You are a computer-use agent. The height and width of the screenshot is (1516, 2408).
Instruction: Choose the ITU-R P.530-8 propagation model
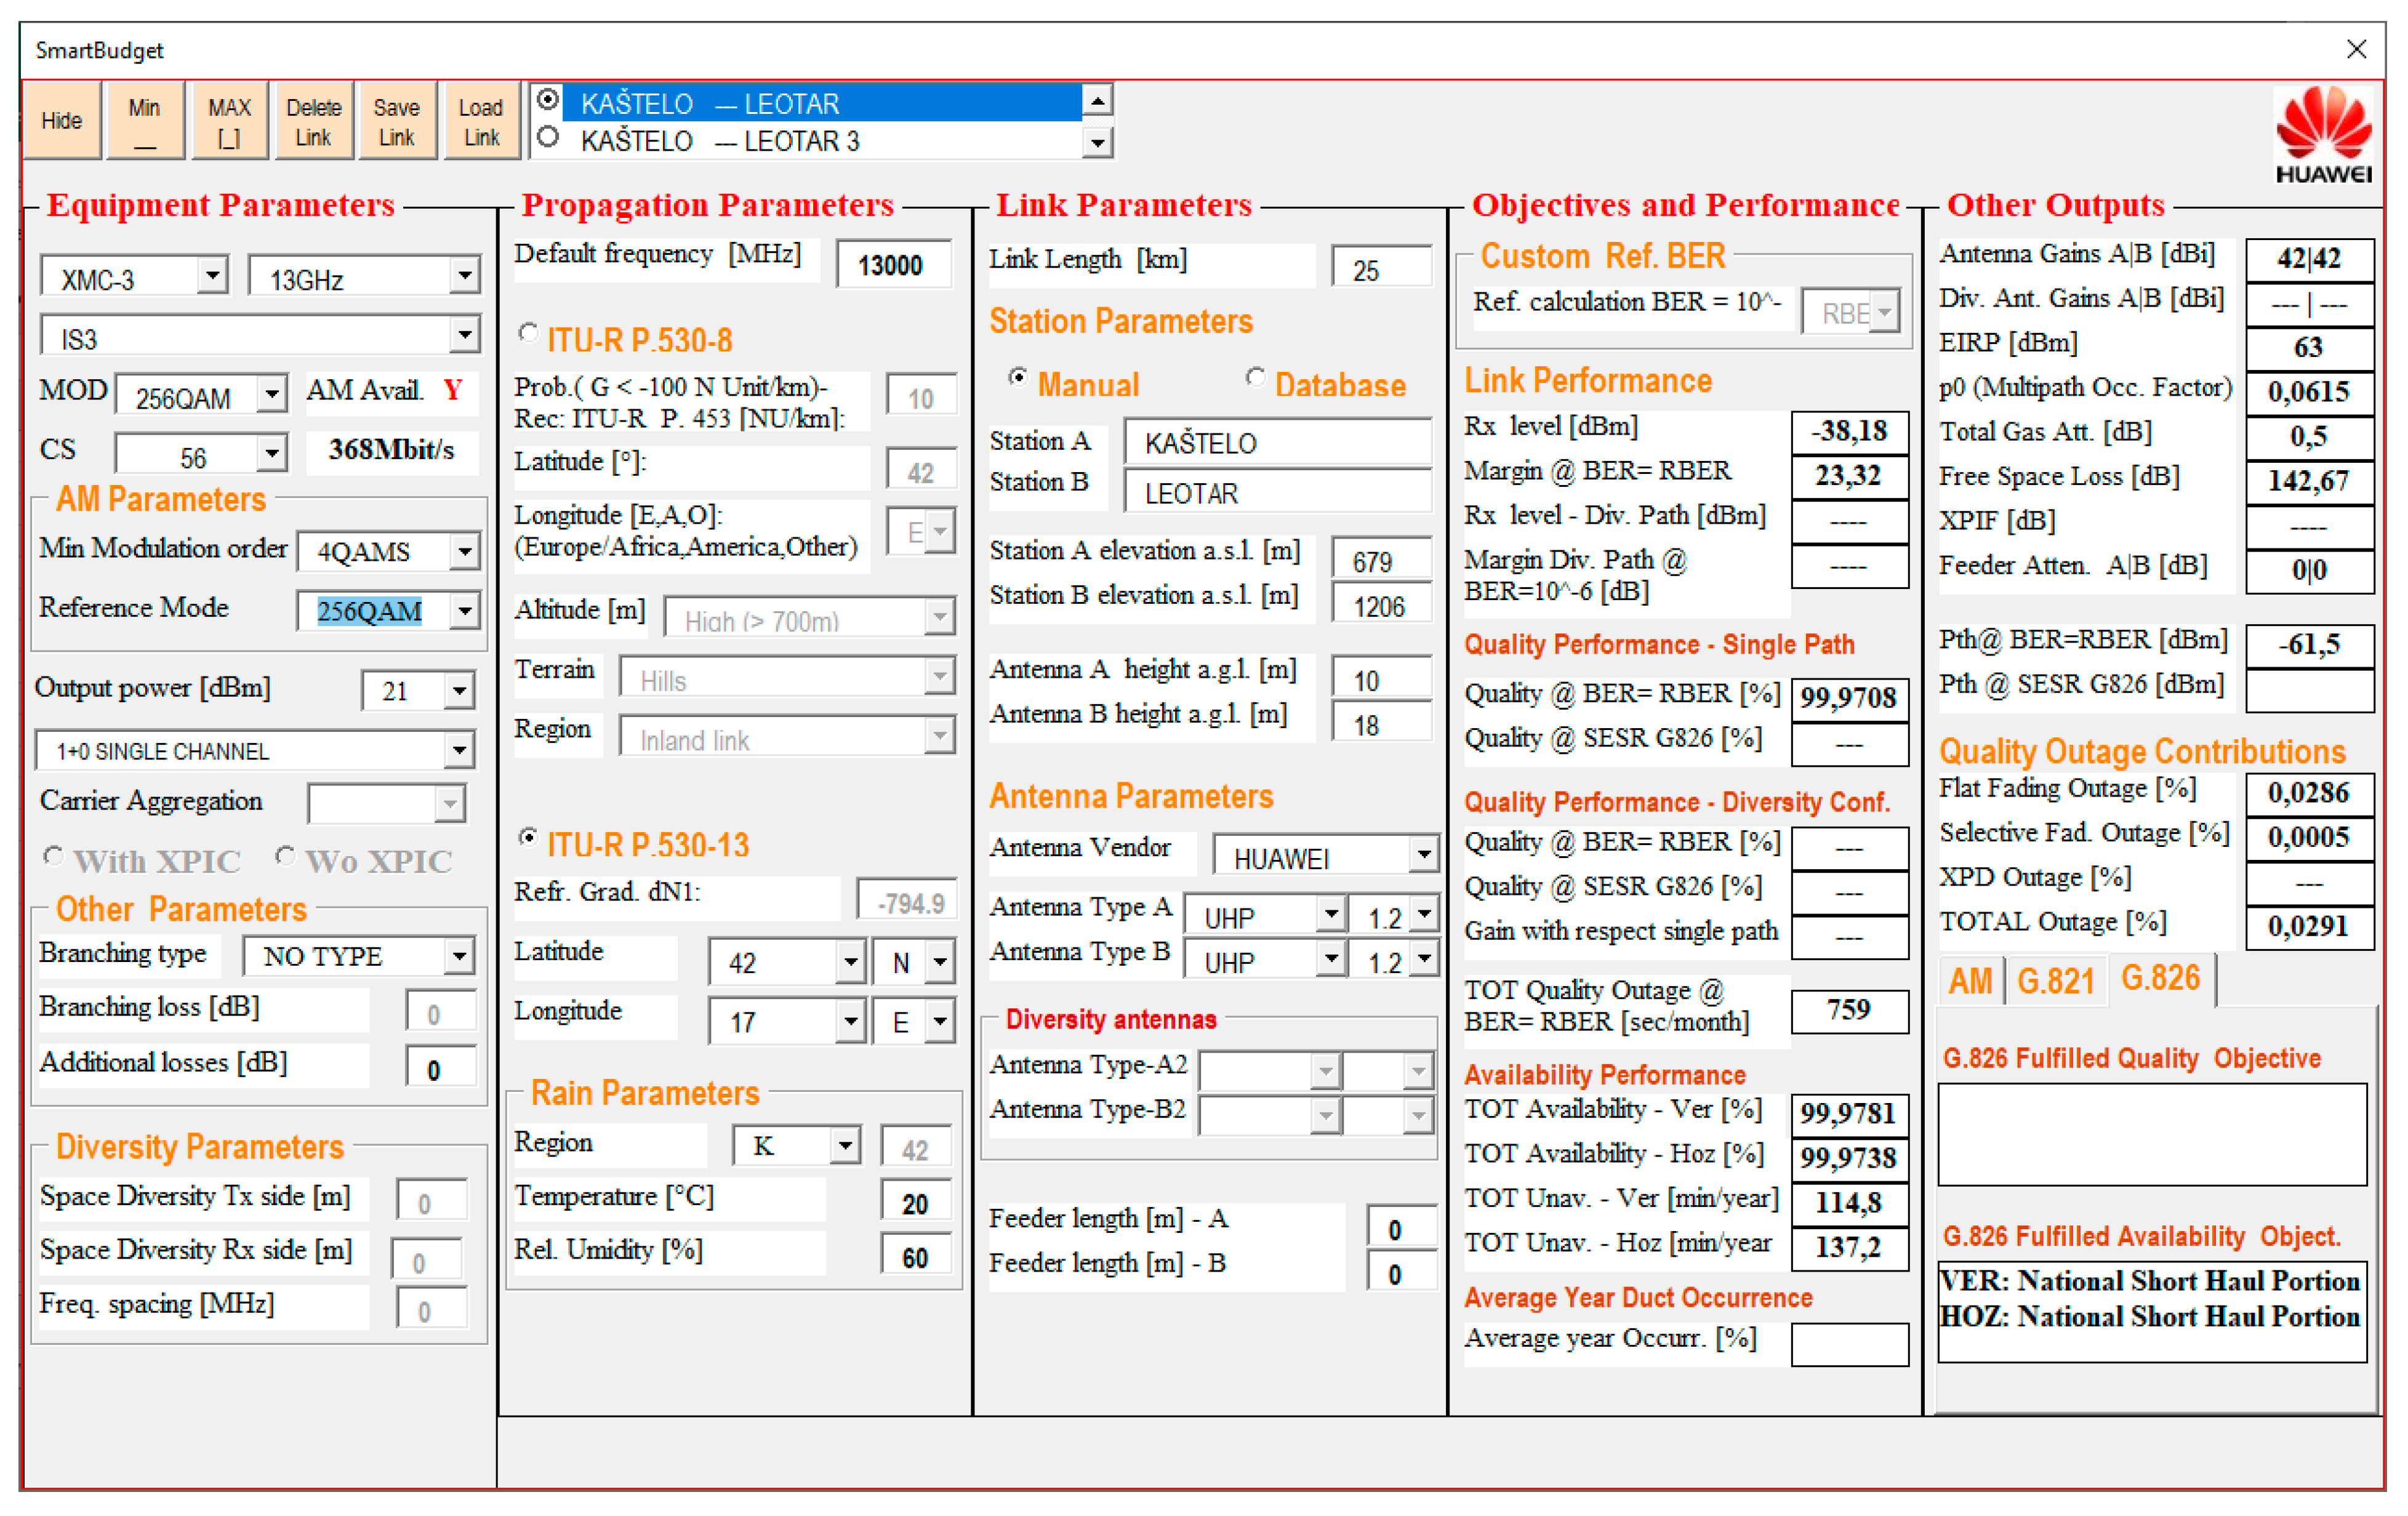tap(529, 333)
